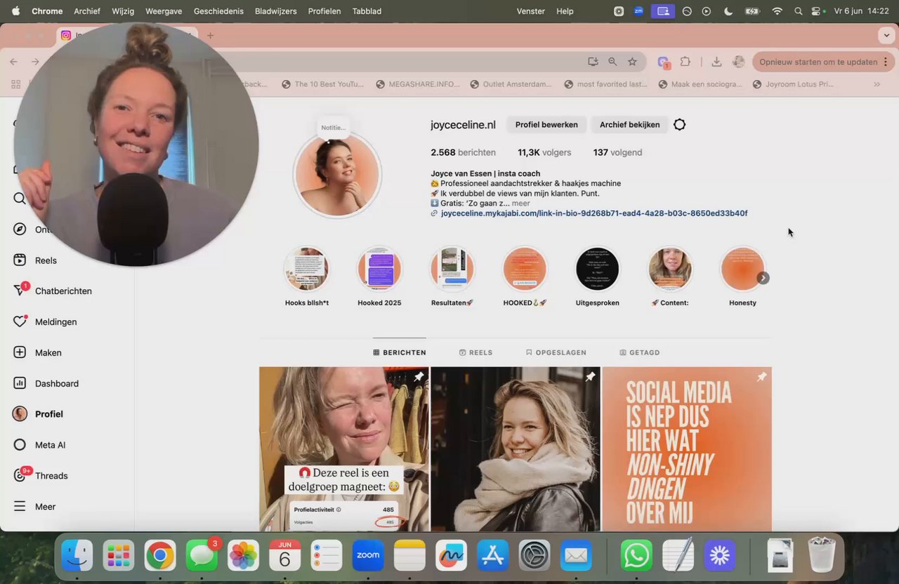Open Profielen menu in menu bar
This screenshot has height=584, width=899.
[x=324, y=11]
